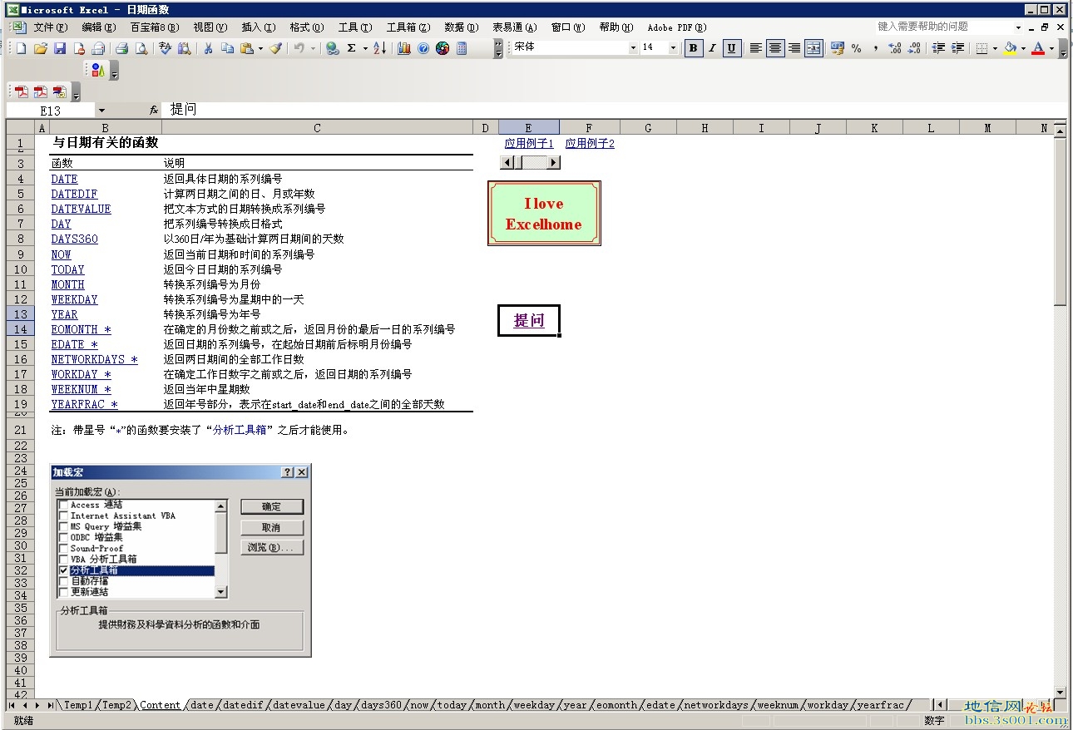
Task: Follow the WEEKDAY function link
Action: pyautogui.click(x=74, y=299)
